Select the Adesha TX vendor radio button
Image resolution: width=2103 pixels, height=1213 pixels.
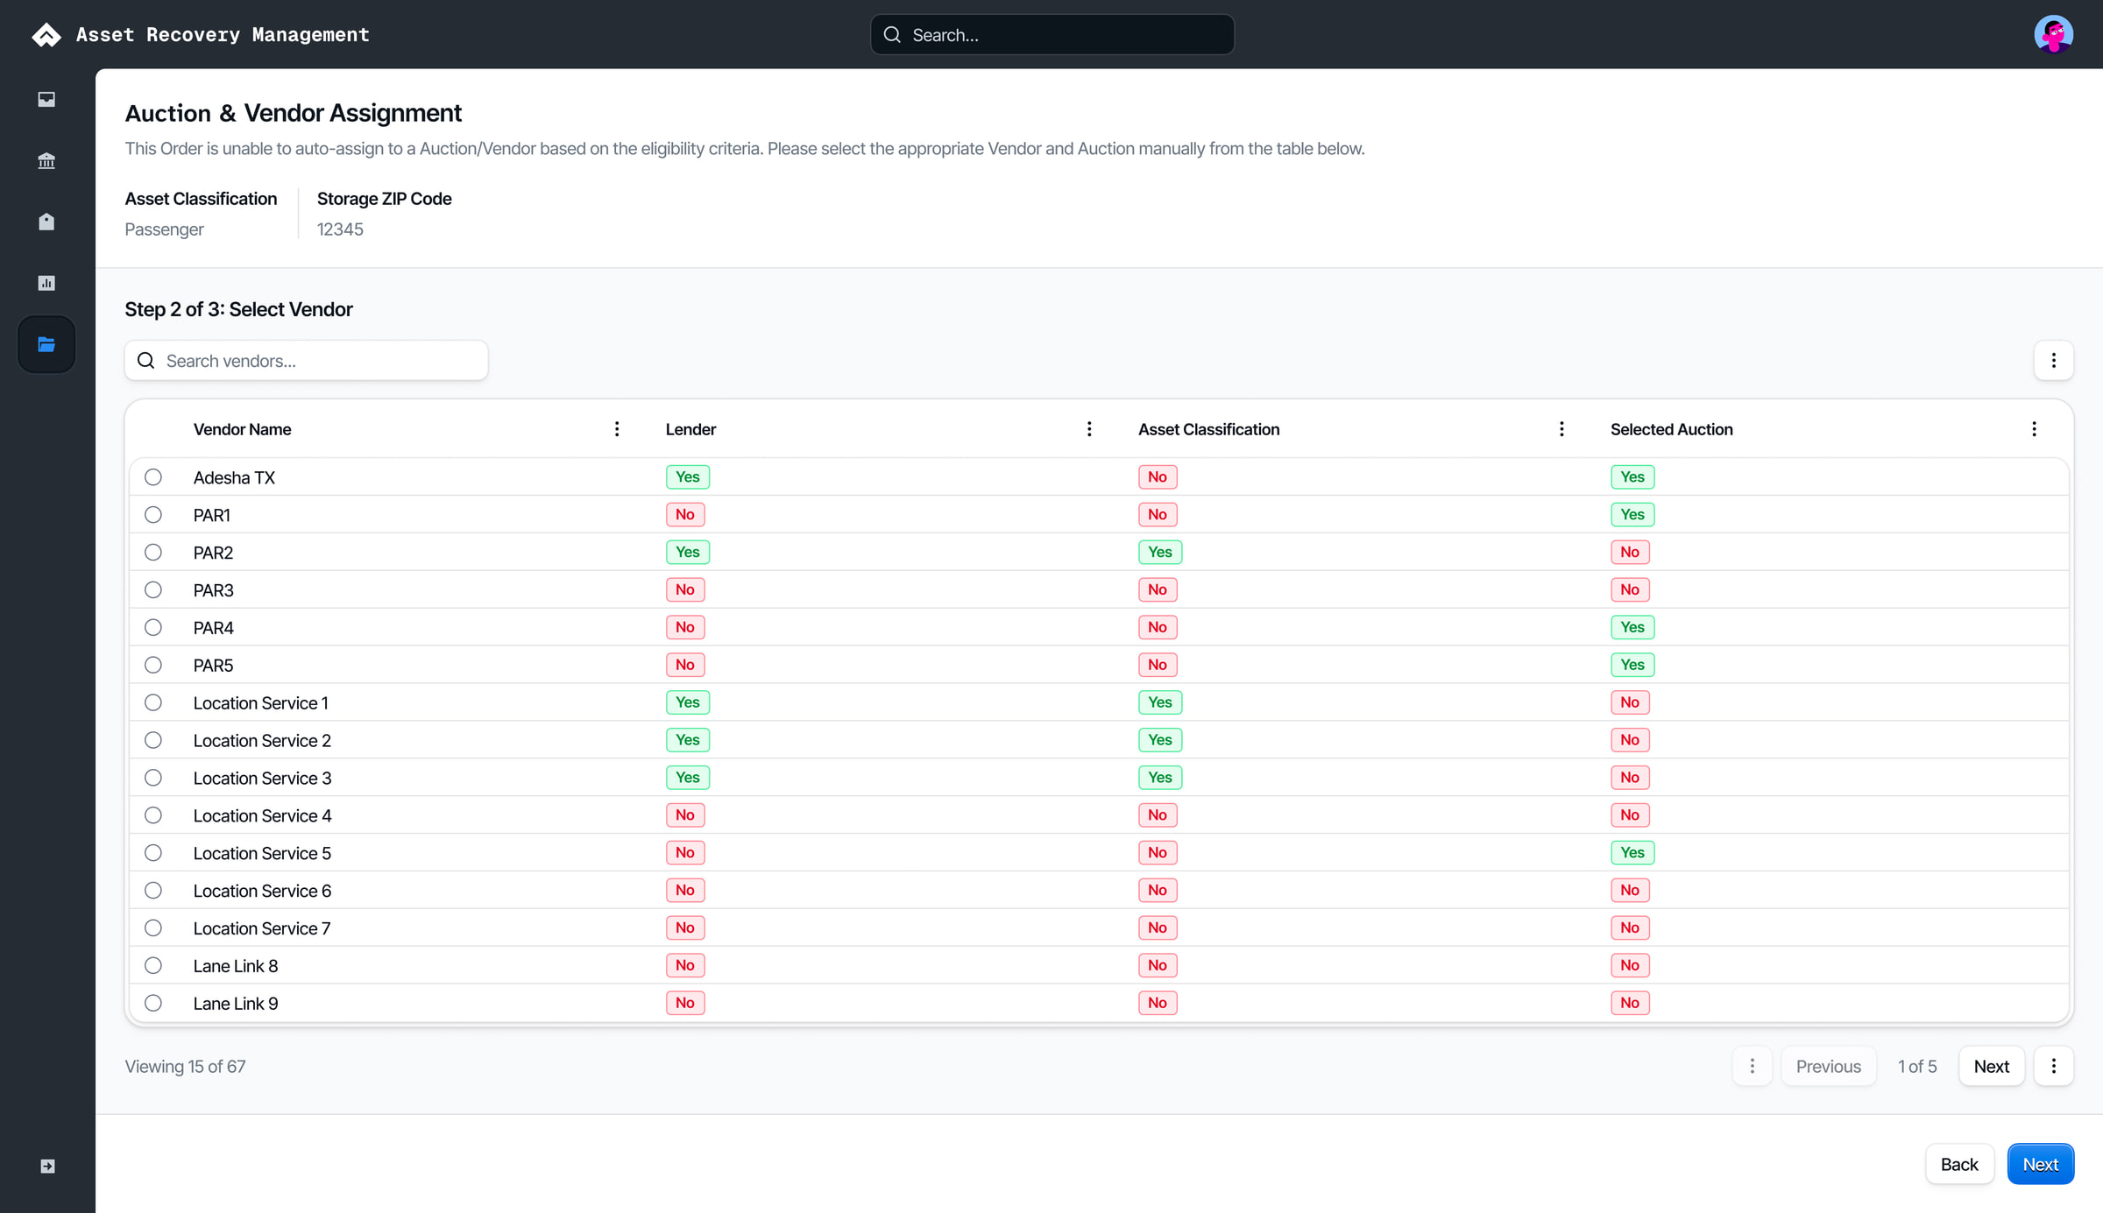point(153,477)
